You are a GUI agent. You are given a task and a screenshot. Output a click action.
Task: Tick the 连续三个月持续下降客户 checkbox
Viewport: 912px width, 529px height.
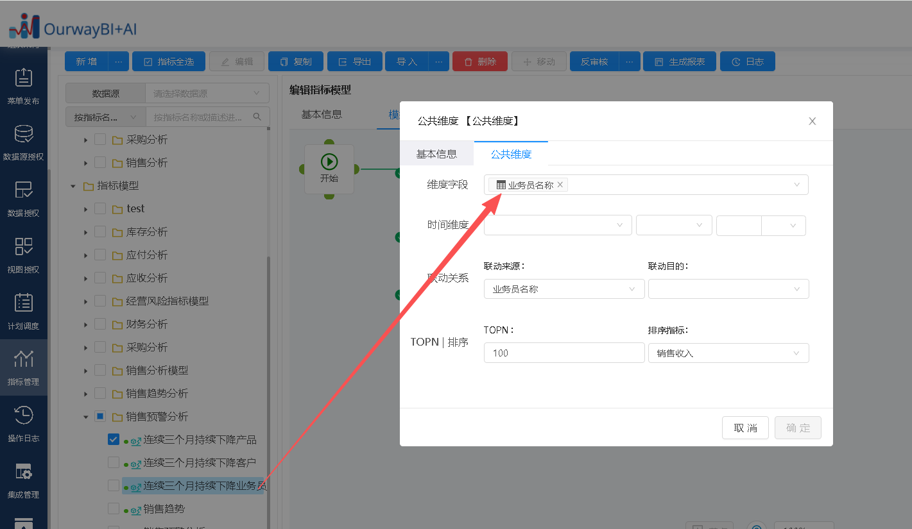point(114,462)
